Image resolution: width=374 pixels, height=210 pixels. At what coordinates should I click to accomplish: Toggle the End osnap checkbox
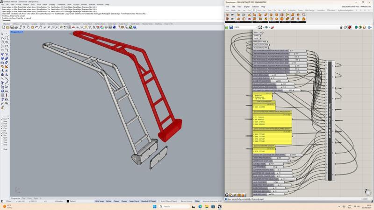pos(2,119)
